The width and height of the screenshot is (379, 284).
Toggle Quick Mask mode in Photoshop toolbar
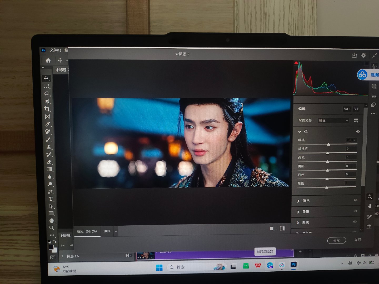53,257
